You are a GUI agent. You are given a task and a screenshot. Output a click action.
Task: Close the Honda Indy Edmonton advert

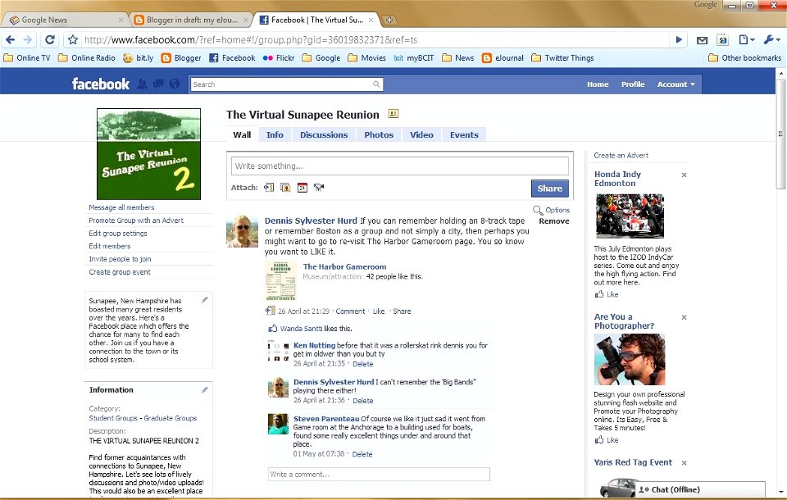point(684,175)
